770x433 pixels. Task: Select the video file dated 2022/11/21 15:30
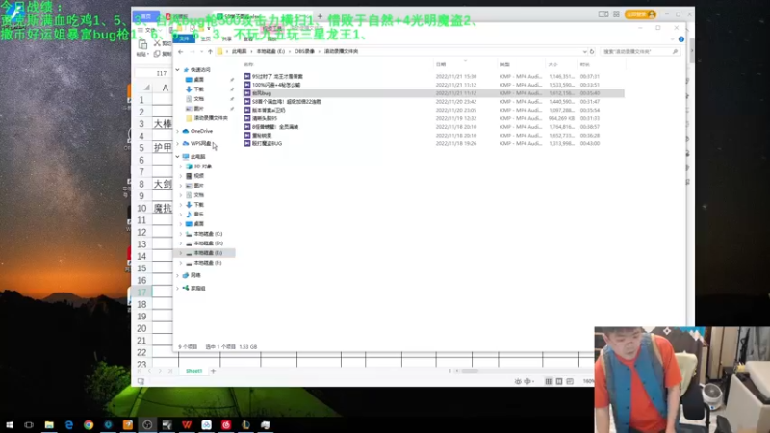pyautogui.click(x=434, y=77)
